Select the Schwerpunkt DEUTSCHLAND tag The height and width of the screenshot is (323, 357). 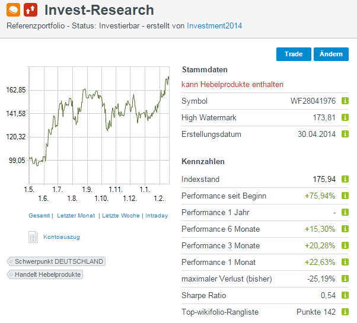click(x=56, y=261)
